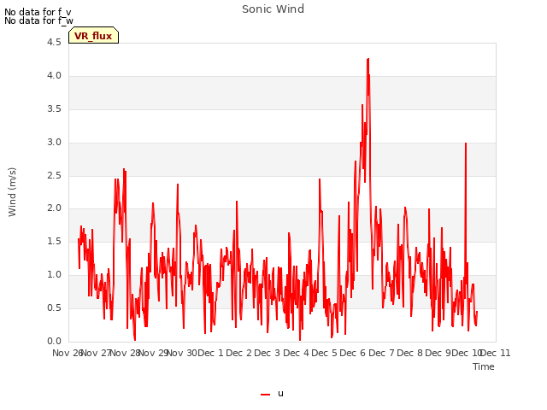
Task: Click the 'No data for f_v' message
Action: click(38, 12)
